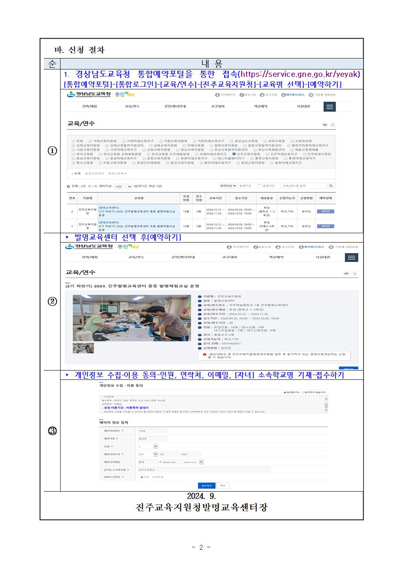The image size is (403, 570).
Task: Click the share icon beside second 교육/연수 heading
Action: pos(355,274)
